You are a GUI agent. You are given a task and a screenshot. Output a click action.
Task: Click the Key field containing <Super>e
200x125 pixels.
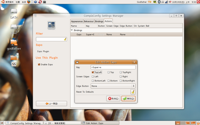[x=113, y=67]
